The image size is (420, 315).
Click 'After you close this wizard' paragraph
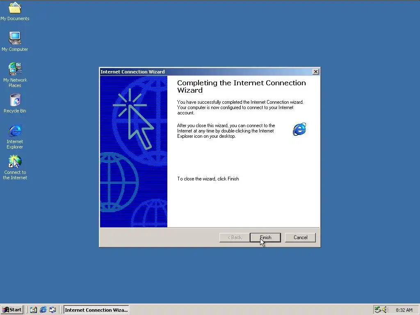click(x=226, y=131)
